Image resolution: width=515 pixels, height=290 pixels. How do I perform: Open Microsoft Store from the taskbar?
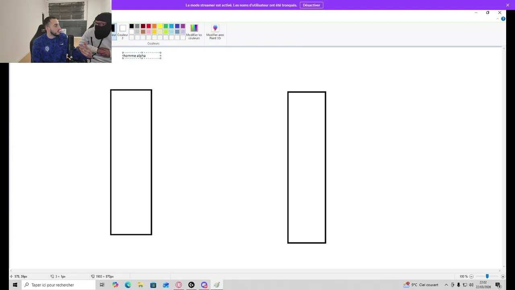pyautogui.click(x=153, y=285)
